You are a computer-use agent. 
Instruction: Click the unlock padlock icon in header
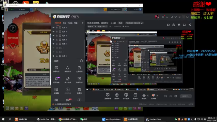click(174, 25)
